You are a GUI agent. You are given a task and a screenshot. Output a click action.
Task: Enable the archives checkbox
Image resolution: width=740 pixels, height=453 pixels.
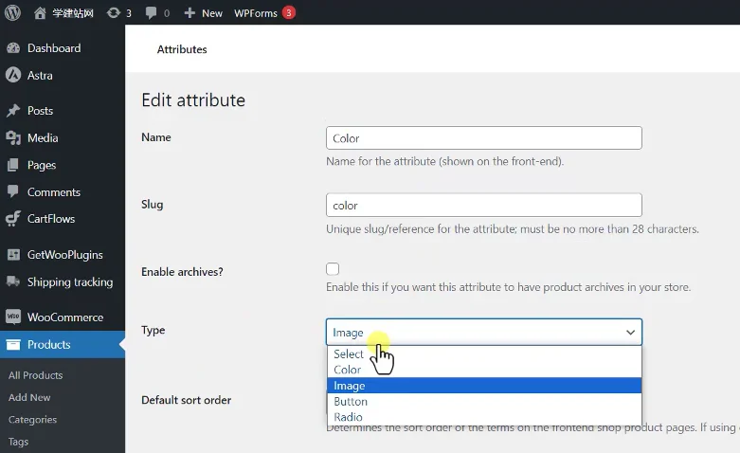tap(333, 269)
